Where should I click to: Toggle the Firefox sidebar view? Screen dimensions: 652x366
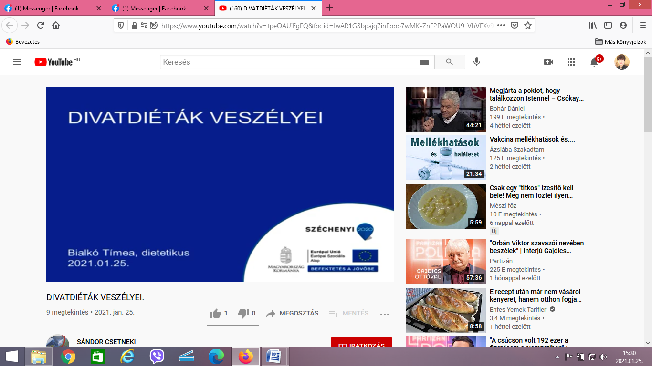608,25
